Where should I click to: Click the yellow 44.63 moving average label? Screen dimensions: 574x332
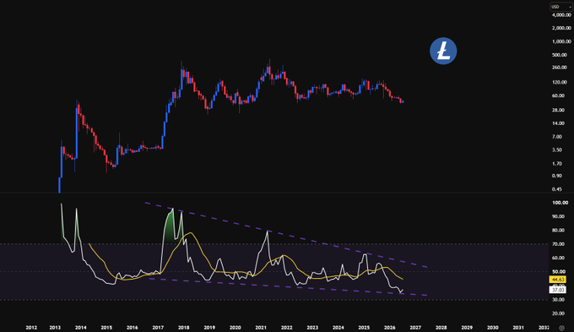coord(557,280)
